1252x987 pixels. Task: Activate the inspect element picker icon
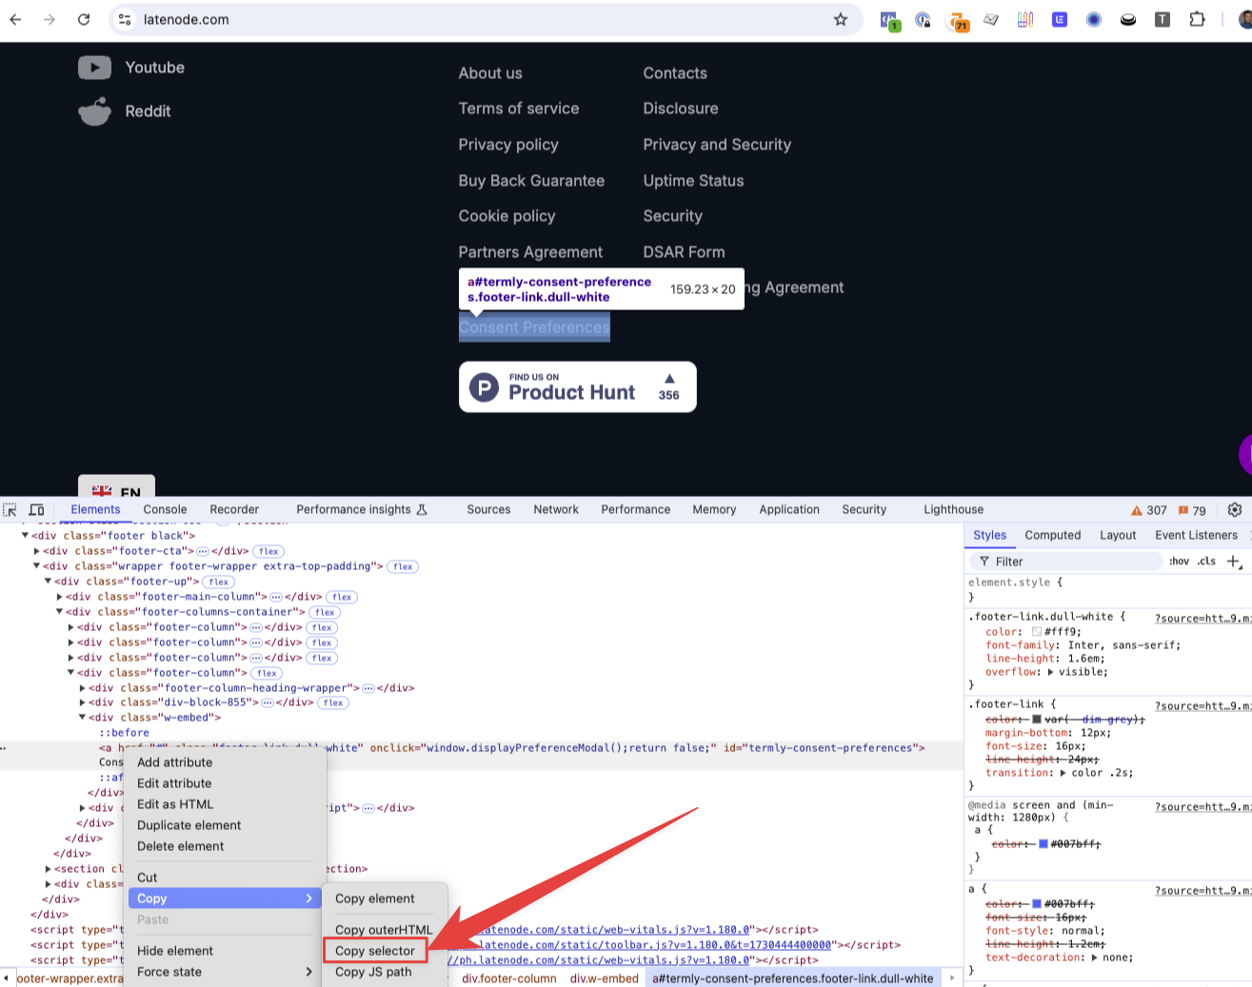click(10, 510)
